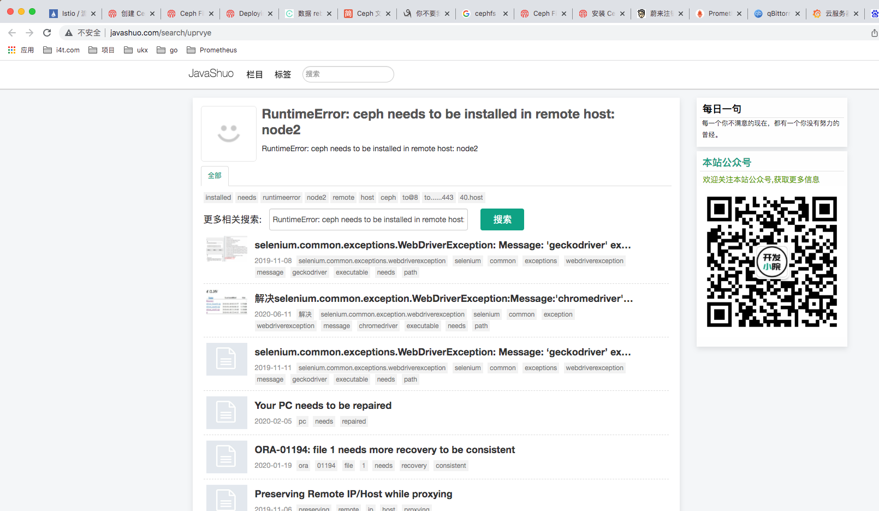The width and height of the screenshot is (879, 511).
Task: Click the not-secure warning triangle icon
Action: (69, 33)
